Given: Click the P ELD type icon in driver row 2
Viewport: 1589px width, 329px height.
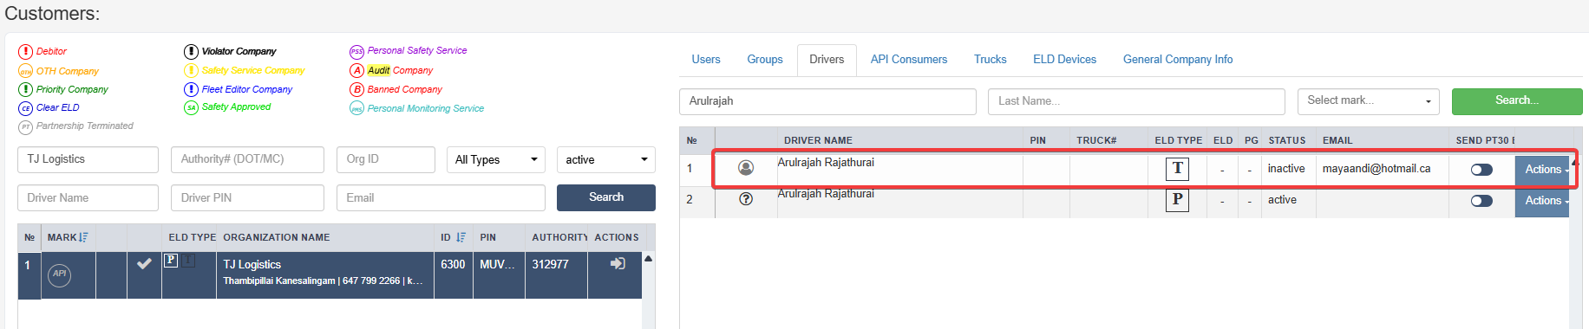Looking at the screenshot, I should 1177,199.
